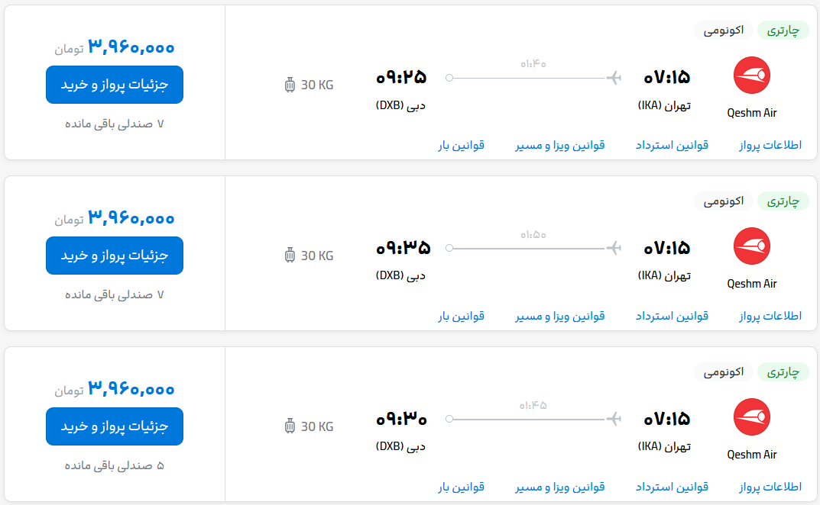This screenshot has height=505, width=820.
Task: Open اطلاعات پرواز tab of first flight
Action: [x=770, y=145]
